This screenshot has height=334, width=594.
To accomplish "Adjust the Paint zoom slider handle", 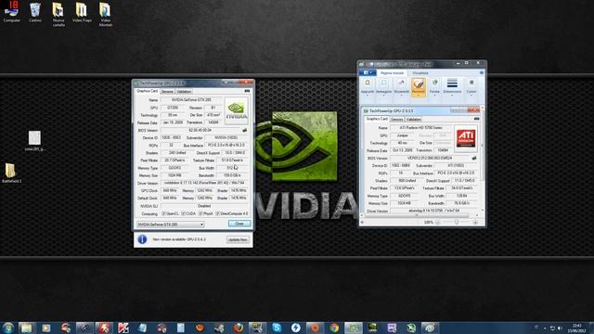I will click(x=457, y=223).
